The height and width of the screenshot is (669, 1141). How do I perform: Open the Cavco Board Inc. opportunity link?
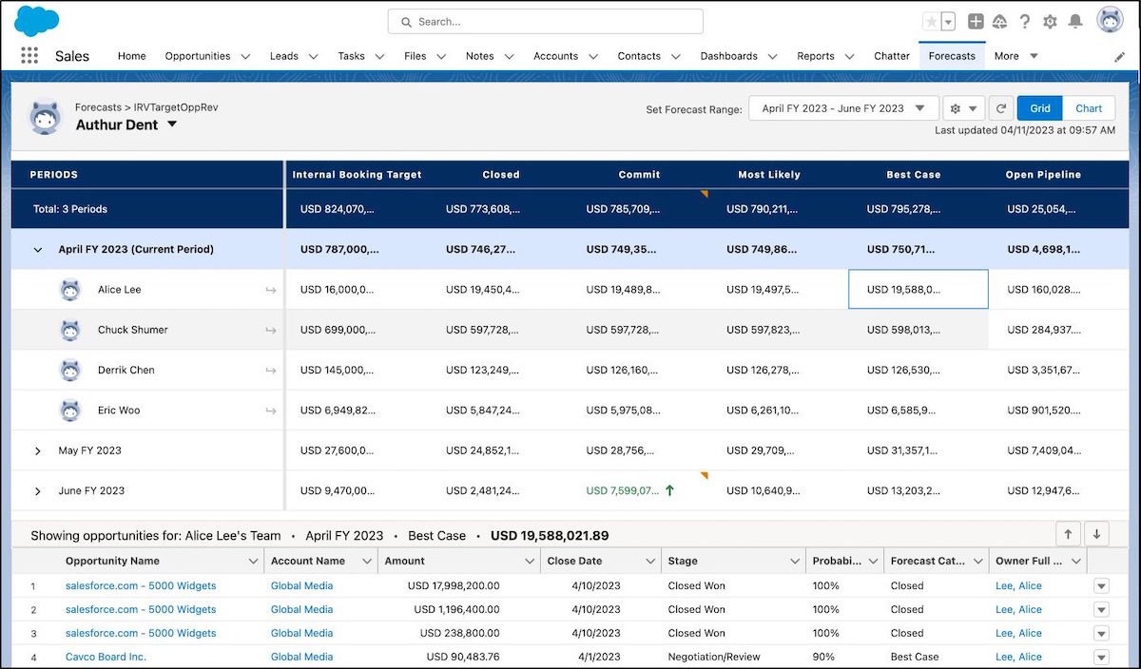(x=106, y=657)
